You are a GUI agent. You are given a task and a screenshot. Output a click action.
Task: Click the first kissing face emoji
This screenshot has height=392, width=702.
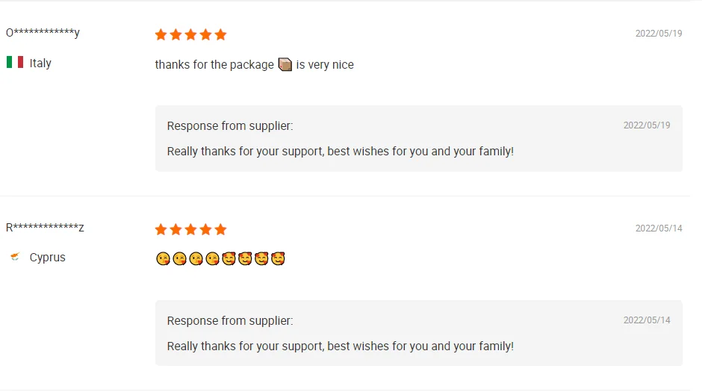163,258
